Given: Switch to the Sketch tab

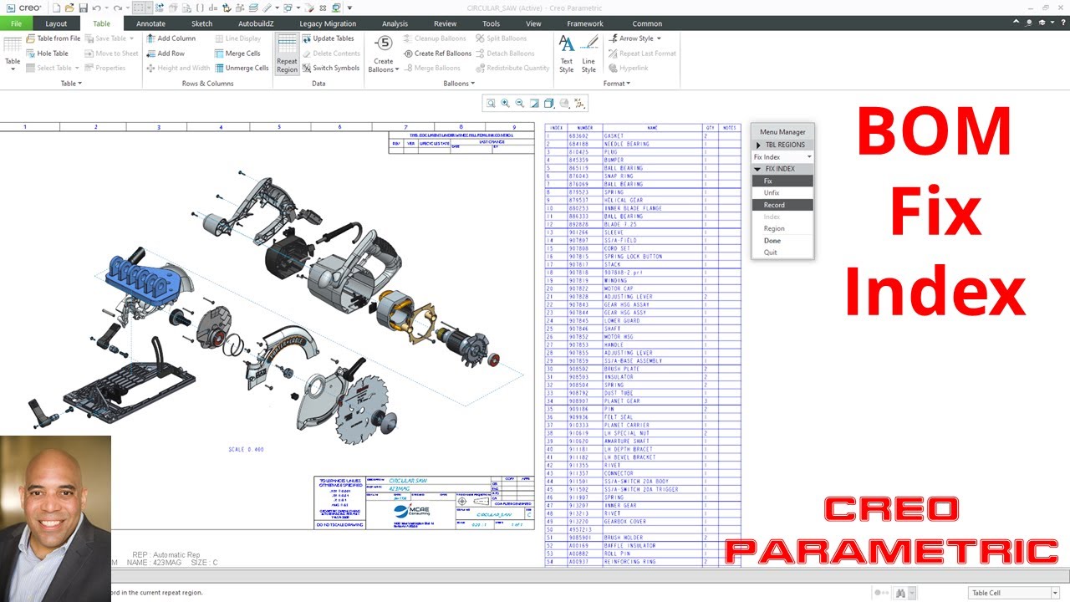Looking at the screenshot, I should (x=201, y=23).
